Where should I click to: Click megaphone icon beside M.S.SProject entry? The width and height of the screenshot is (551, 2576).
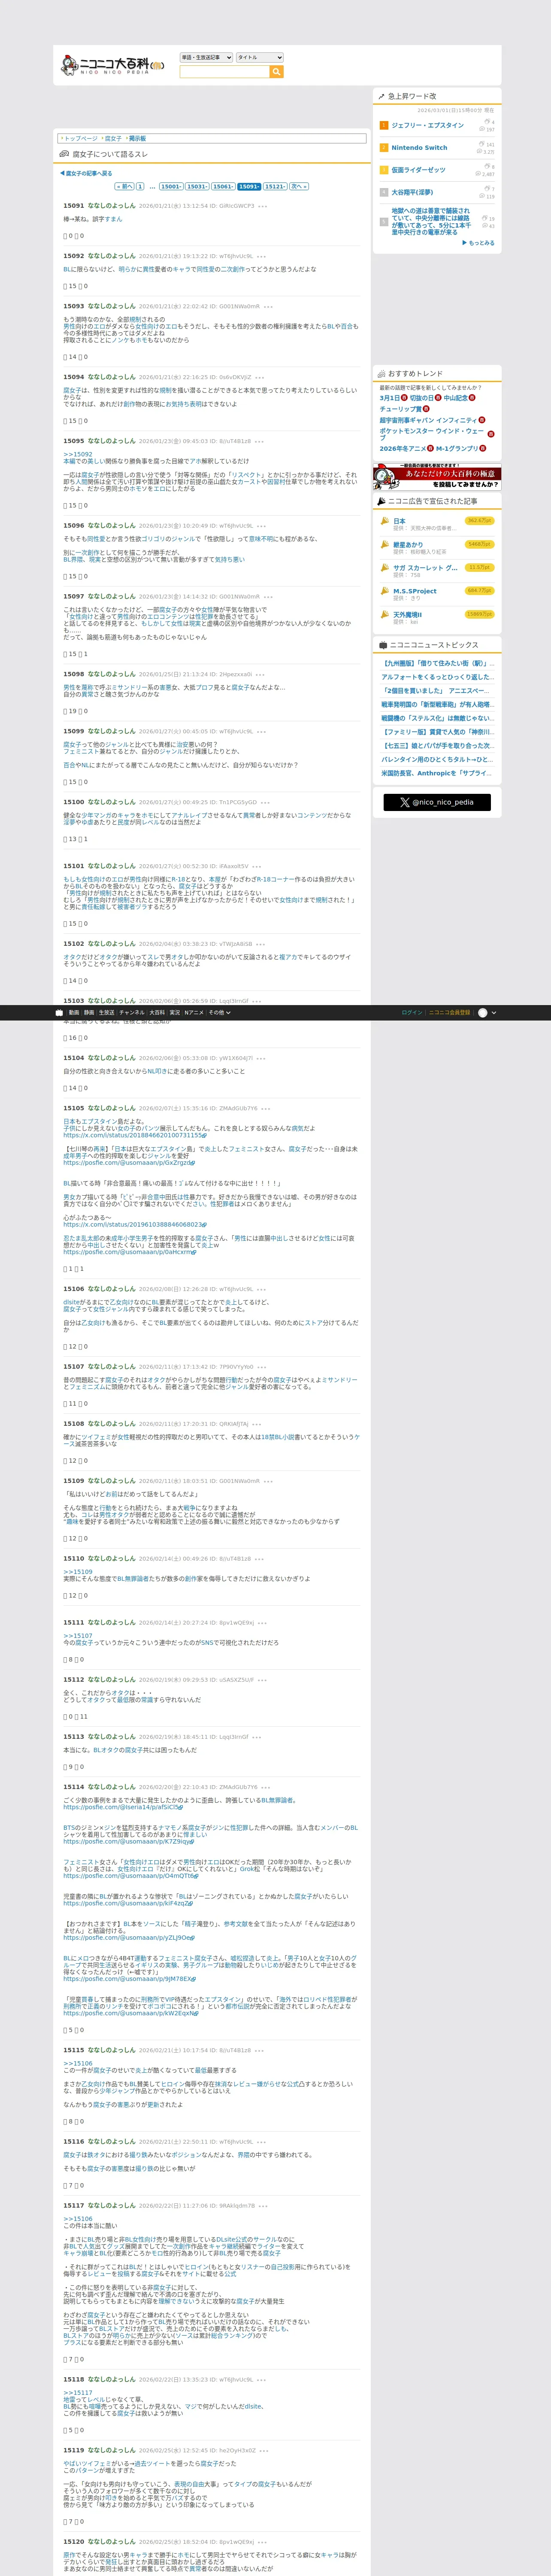[384, 591]
